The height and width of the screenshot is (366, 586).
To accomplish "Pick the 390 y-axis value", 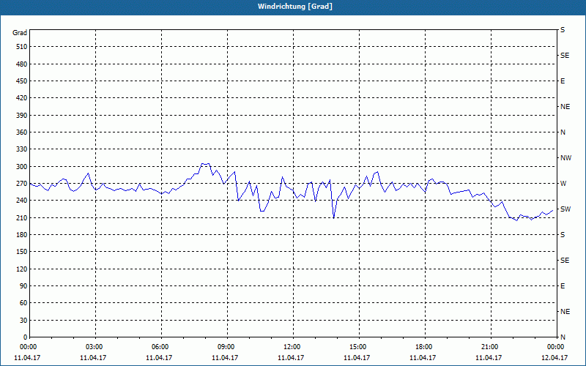I will (22, 116).
